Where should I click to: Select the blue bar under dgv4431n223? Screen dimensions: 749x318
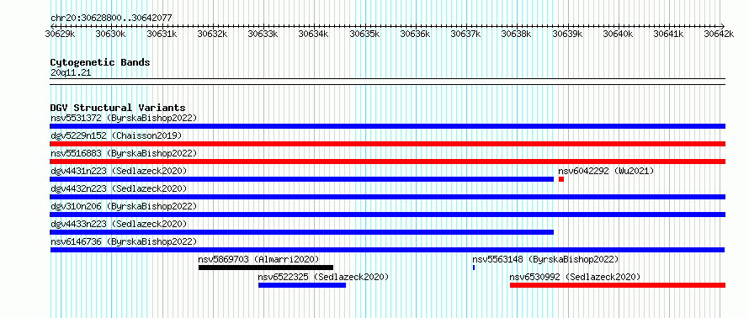point(301,179)
